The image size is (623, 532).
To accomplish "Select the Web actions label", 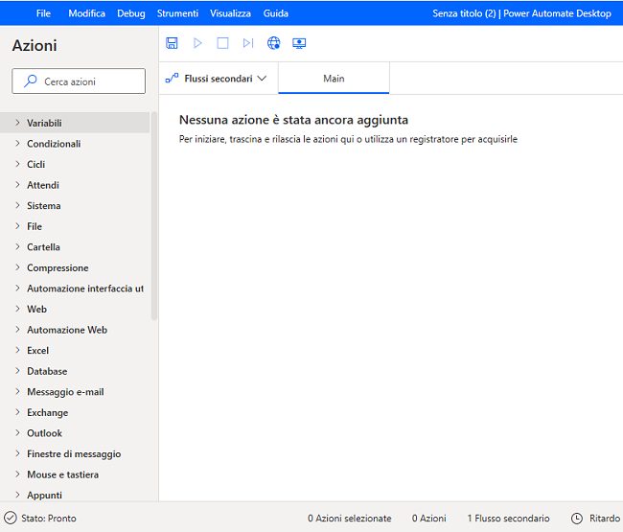I will pyautogui.click(x=36, y=309).
